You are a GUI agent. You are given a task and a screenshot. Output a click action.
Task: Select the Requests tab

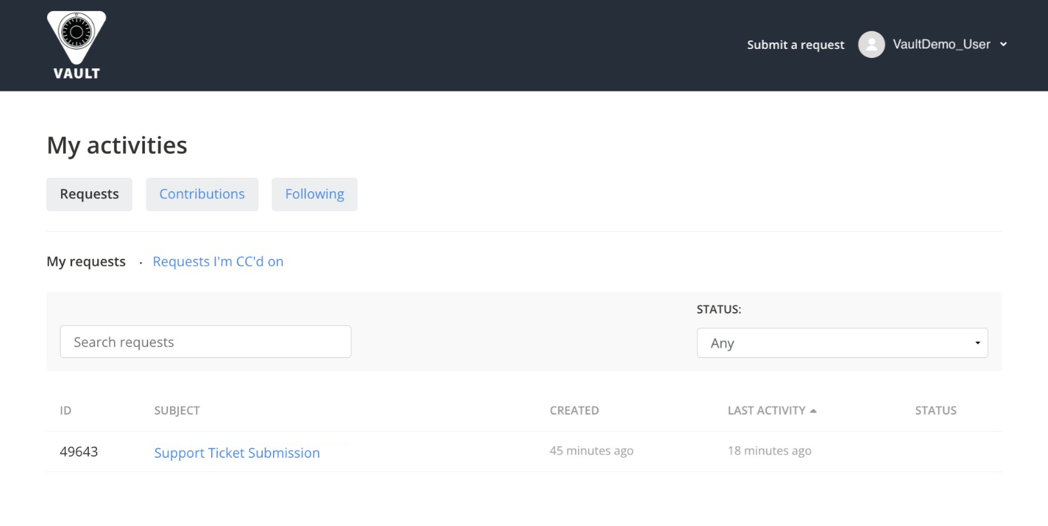pyautogui.click(x=89, y=194)
